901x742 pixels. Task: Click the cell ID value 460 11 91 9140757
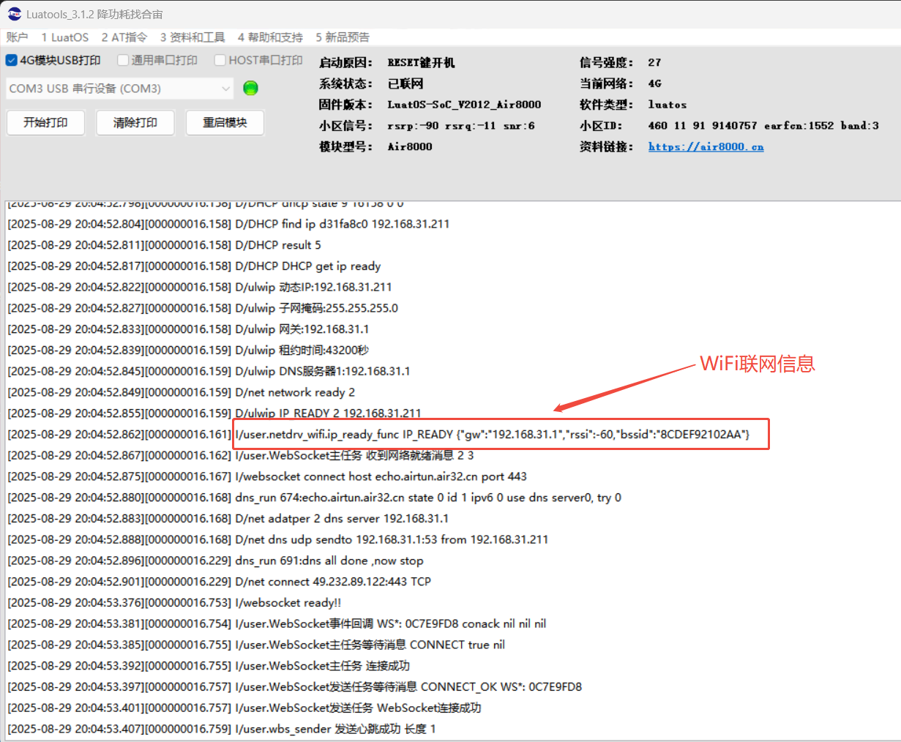pos(703,126)
